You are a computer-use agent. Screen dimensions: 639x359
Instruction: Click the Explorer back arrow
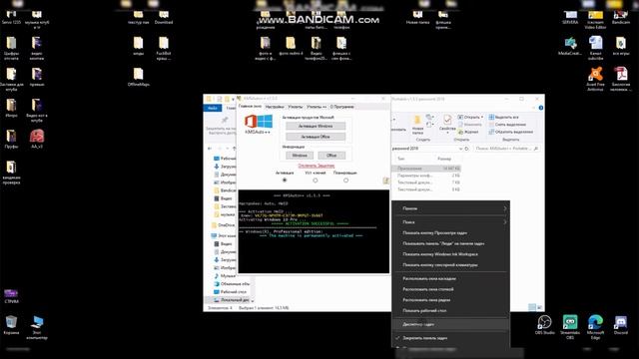pos(210,149)
